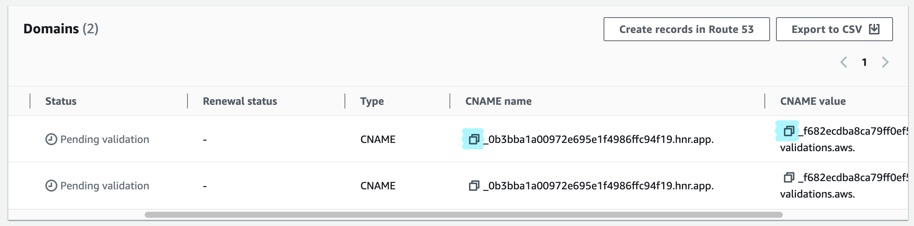
Task: Click the horizontal scrollbar under the table
Action: pyautogui.click(x=463, y=215)
